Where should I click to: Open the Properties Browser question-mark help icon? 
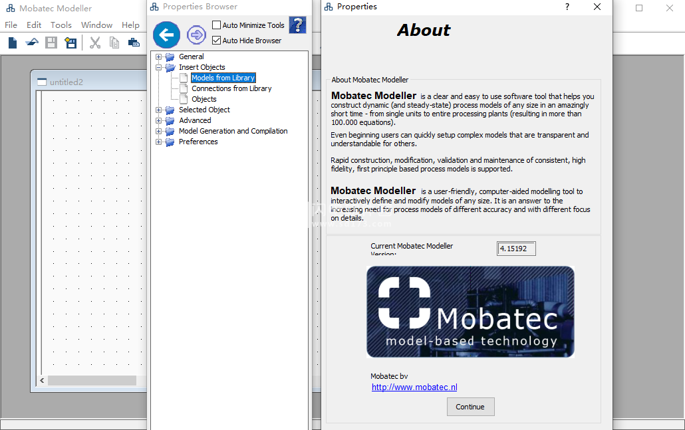pyautogui.click(x=297, y=25)
